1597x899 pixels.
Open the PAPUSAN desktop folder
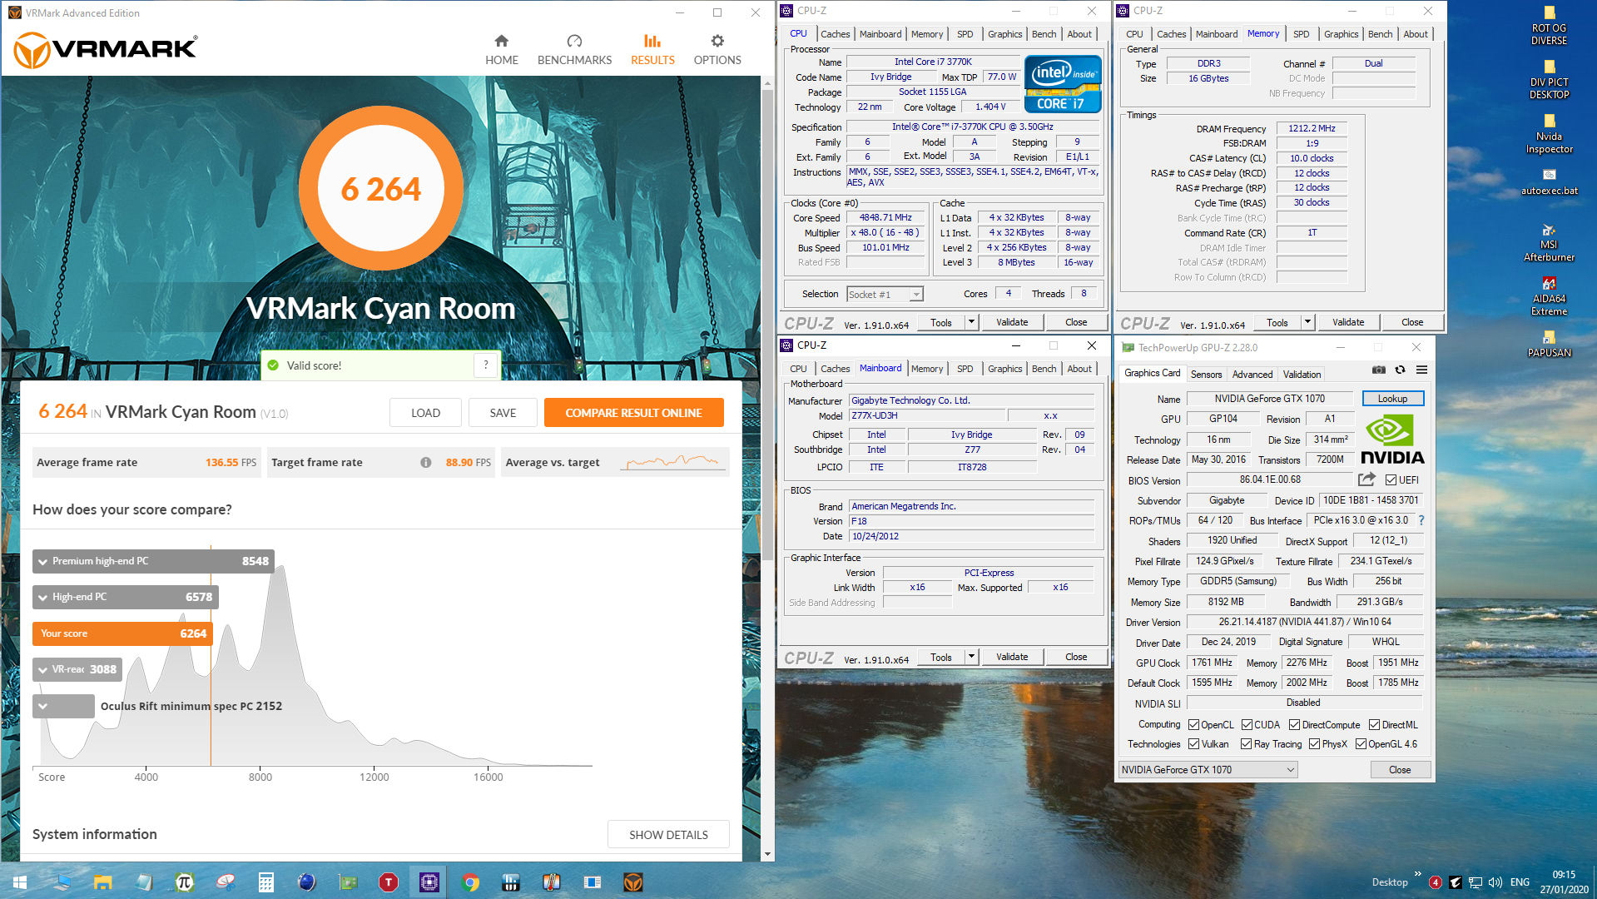click(1549, 344)
